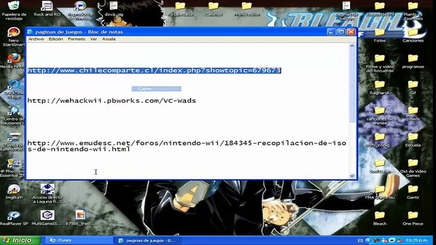Click the emudesc.net foros URL text
This screenshot has height=245, width=436.
click(x=187, y=146)
